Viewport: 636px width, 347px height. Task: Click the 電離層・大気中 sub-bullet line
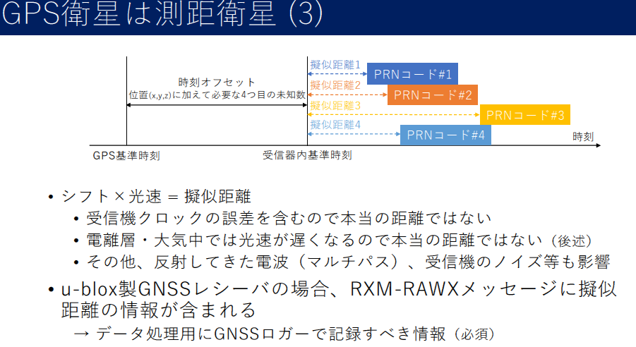coord(337,240)
